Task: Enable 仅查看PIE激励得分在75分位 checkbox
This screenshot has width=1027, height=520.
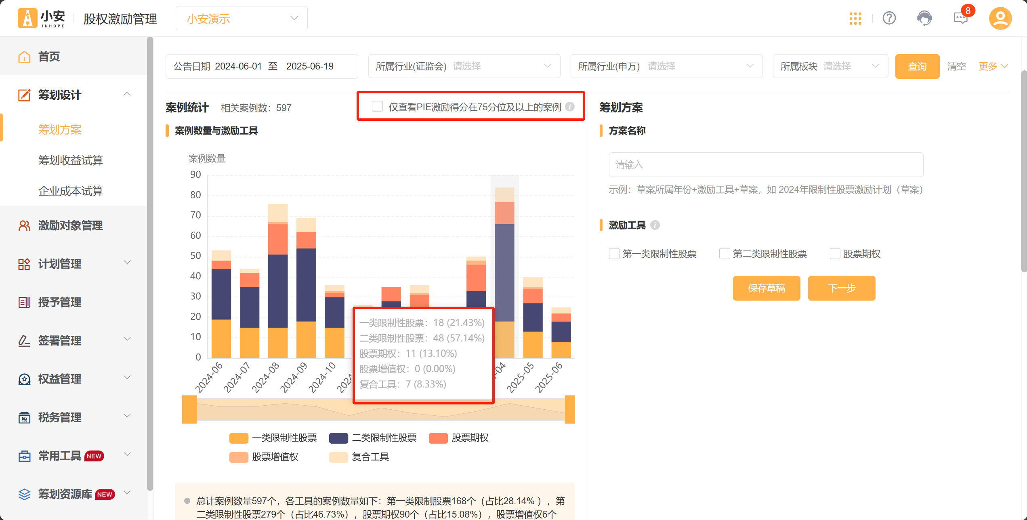Action: pyautogui.click(x=377, y=107)
